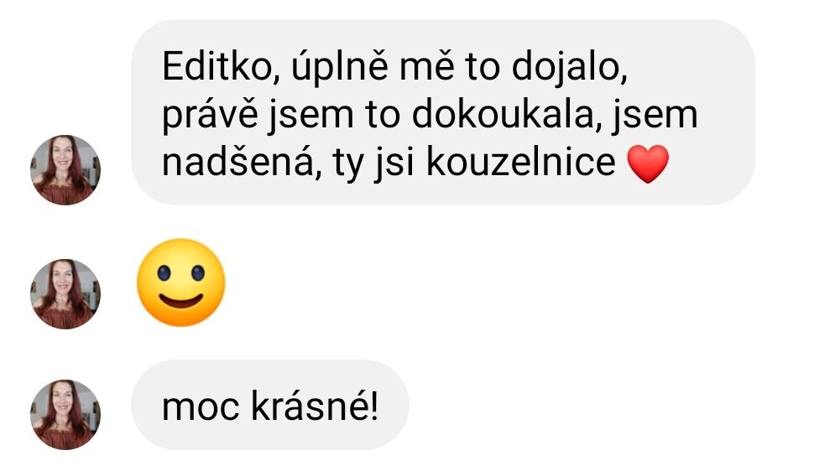840x471 pixels.
Task: Open sender's avatar beside the first message
Action: pos(65,169)
